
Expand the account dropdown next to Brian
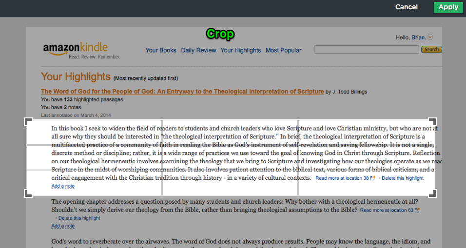point(430,37)
